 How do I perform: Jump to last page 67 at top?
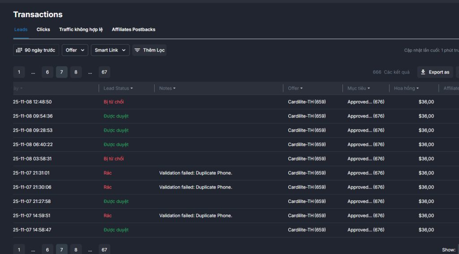(x=104, y=72)
